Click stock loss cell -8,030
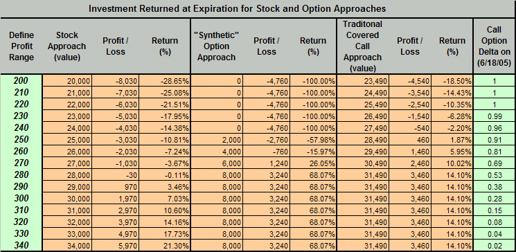Screen dimensions: 516x252 (x=116, y=81)
